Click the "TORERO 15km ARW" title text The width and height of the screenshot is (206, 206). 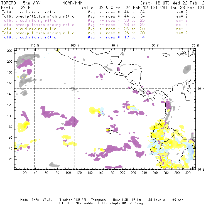(x=21, y=3)
